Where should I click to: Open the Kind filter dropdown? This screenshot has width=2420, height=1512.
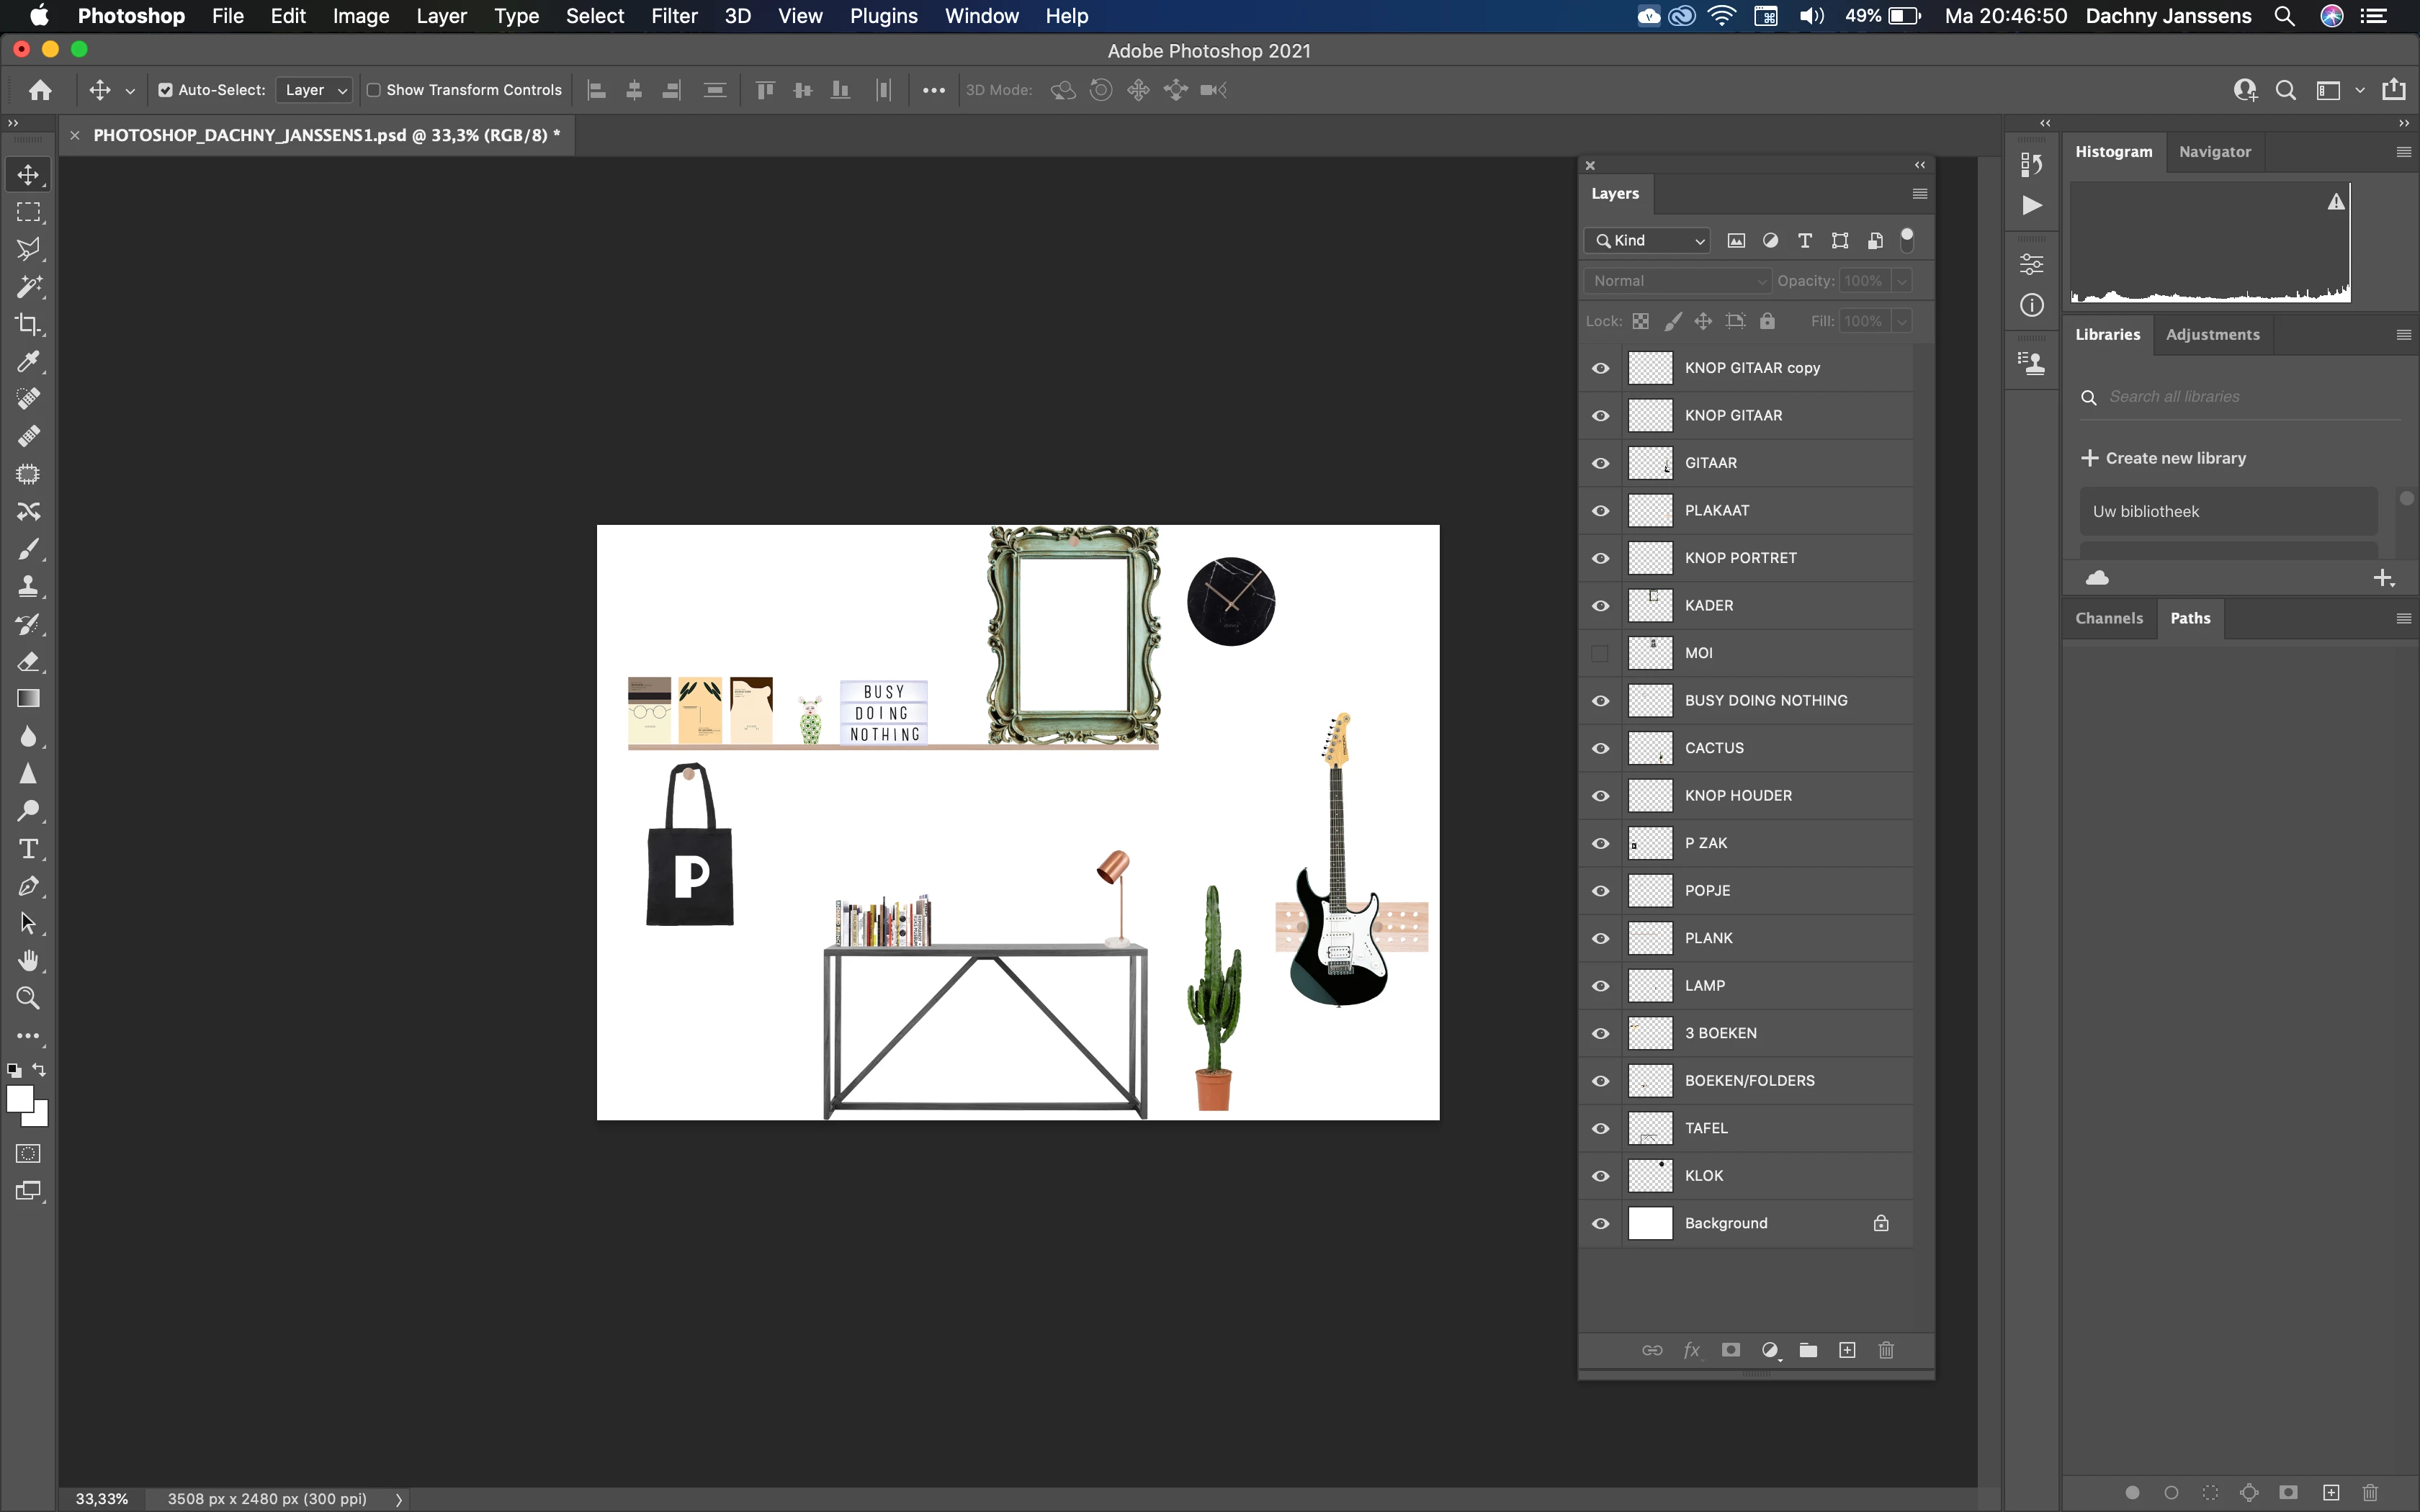tap(1648, 240)
